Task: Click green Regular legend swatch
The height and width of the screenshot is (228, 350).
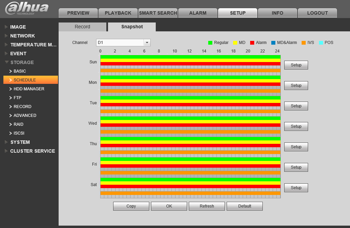Action: 210,43
